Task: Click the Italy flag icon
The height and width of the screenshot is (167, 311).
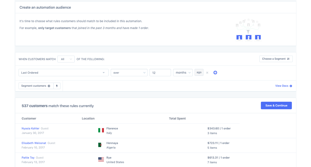Action: [101, 130]
